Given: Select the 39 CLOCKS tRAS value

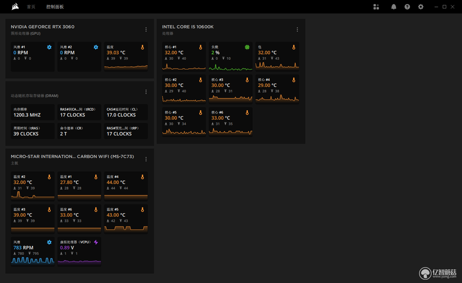Looking at the screenshot, I should [x=26, y=134].
